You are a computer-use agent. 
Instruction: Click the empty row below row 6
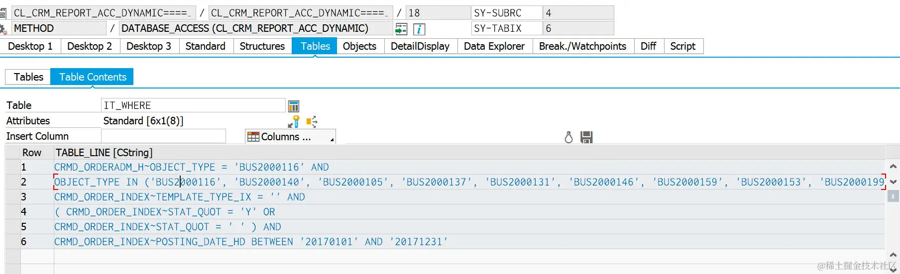point(469,257)
